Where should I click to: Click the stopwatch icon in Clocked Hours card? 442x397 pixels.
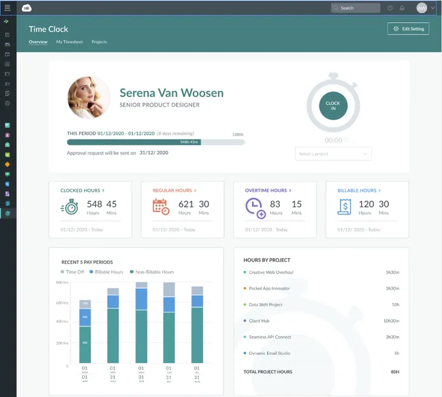pyautogui.click(x=69, y=207)
